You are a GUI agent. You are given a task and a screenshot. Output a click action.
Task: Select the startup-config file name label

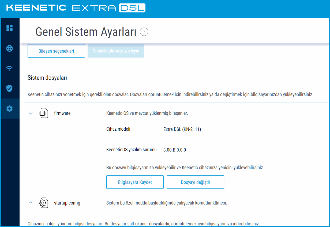pos(67,203)
